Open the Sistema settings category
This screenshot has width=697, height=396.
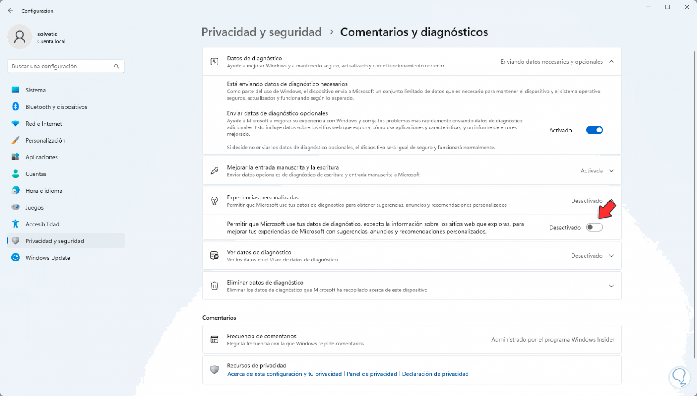coord(35,90)
